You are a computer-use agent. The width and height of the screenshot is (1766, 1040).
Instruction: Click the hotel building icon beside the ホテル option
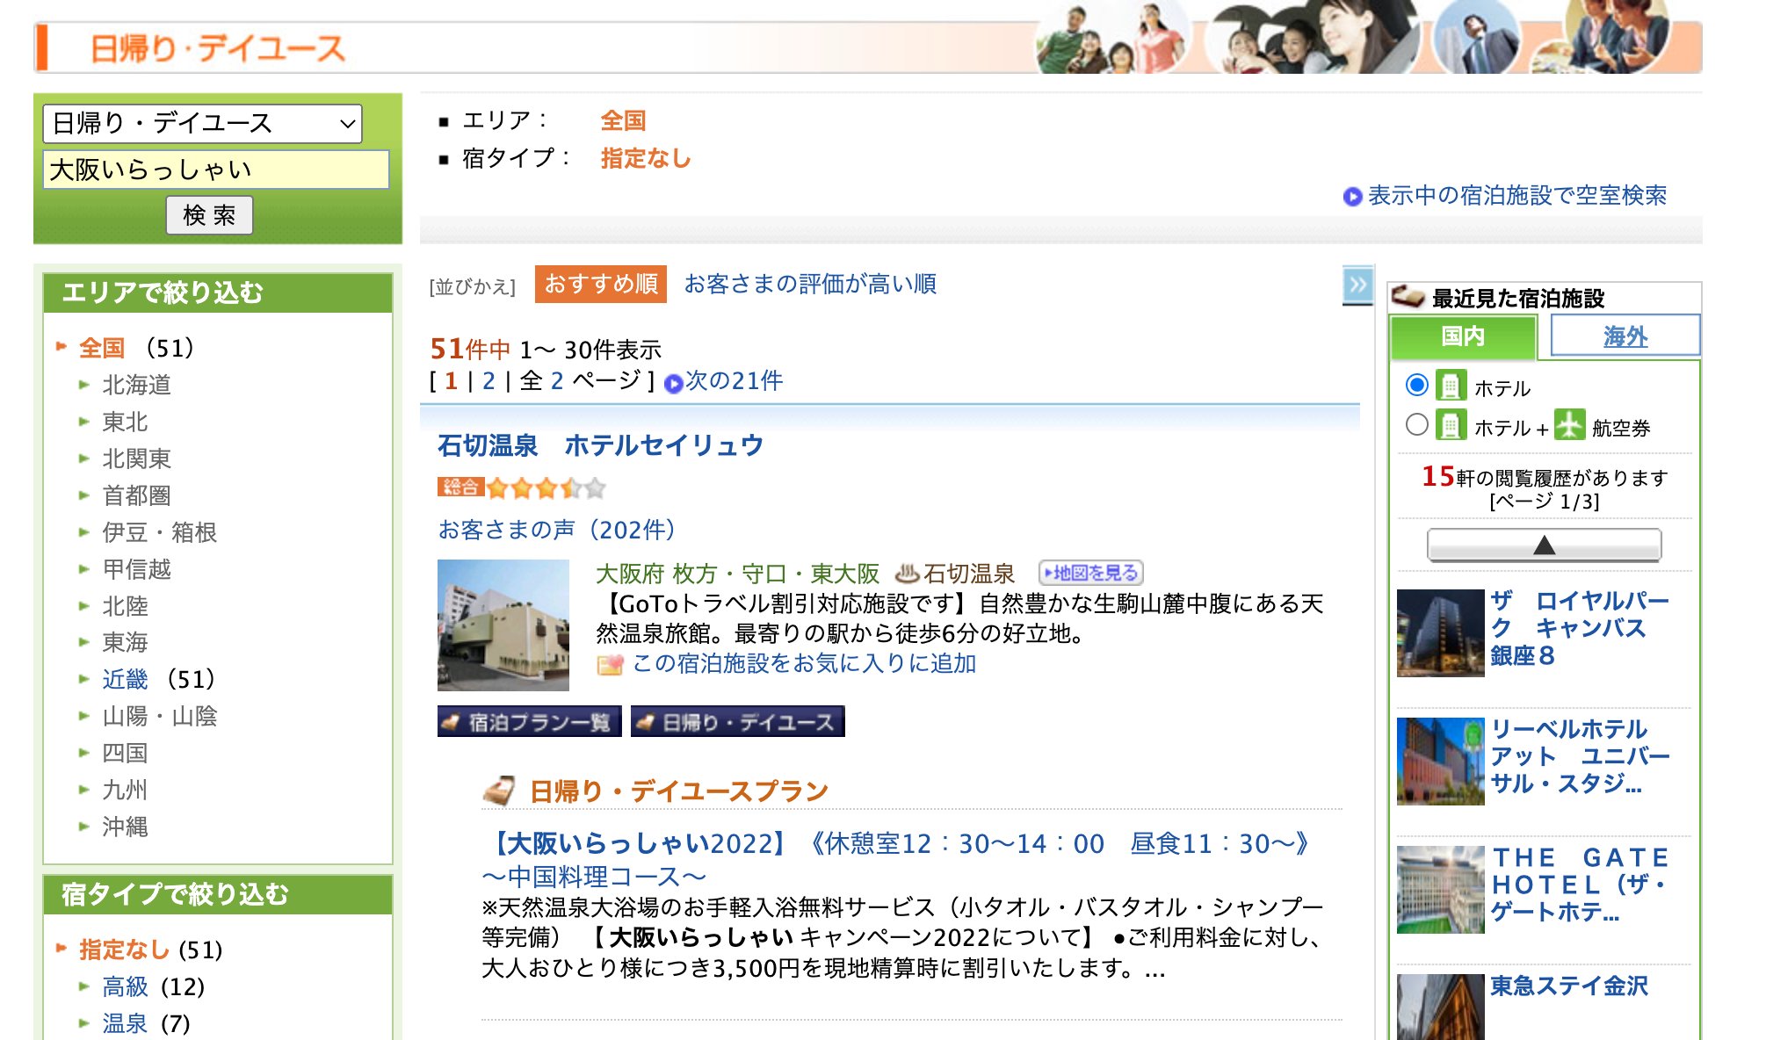point(1451,386)
